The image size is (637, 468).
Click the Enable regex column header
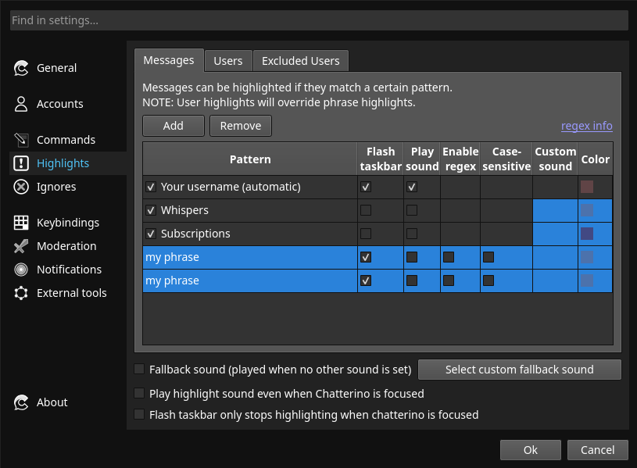pos(460,159)
